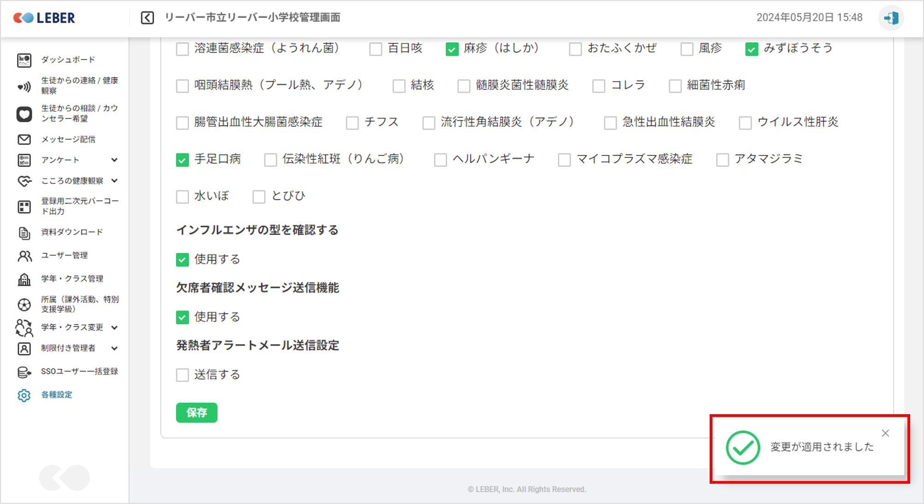Click the logout icon in header
Screen dimensions: 924x504
pos(891,18)
